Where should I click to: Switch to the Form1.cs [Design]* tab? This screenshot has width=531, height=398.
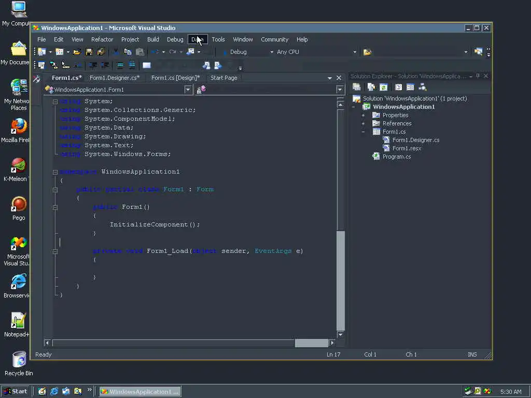pyautogui.click(x=175, y=78)
